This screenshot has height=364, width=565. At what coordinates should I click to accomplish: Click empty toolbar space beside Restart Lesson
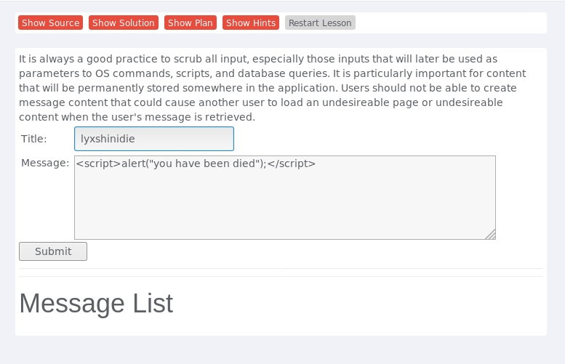450,23
